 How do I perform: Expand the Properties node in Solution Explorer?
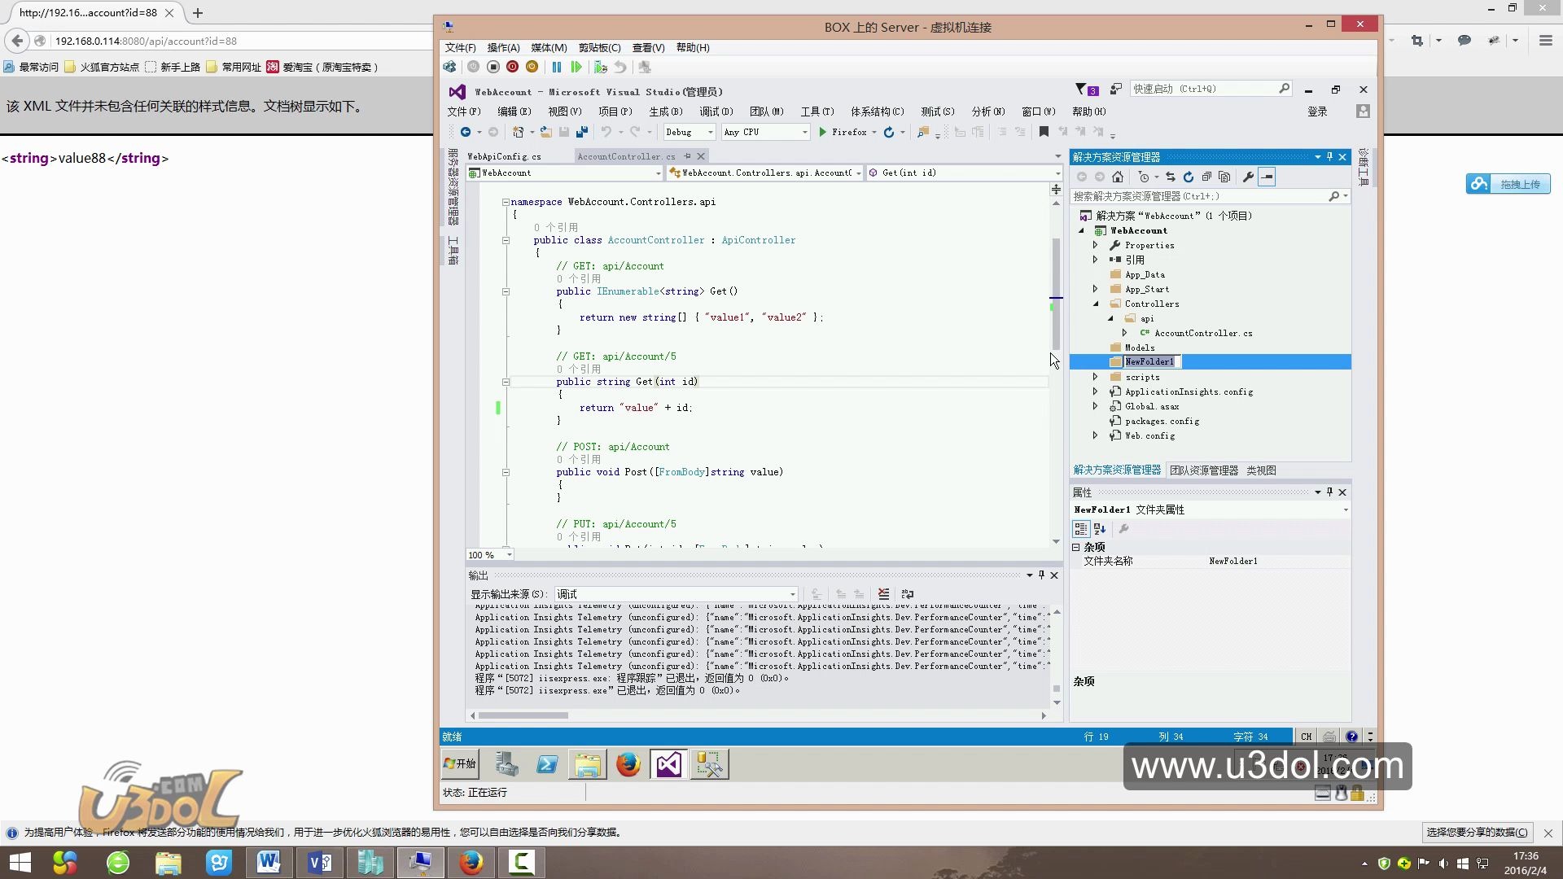[1095, 245]
